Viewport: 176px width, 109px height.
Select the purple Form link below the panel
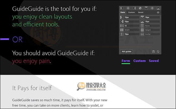click(126, 61)
